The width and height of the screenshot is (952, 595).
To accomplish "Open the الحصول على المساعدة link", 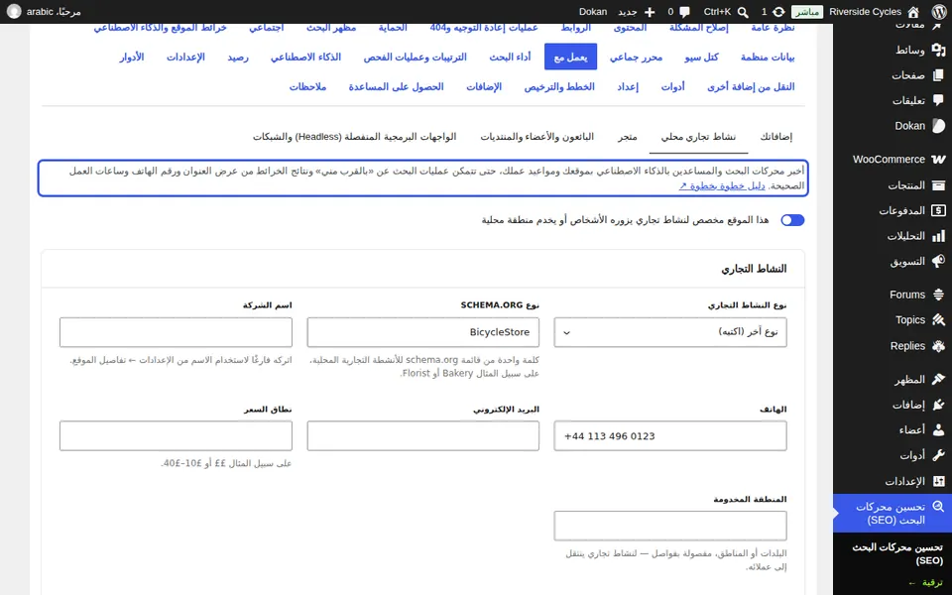I will 396,86.
